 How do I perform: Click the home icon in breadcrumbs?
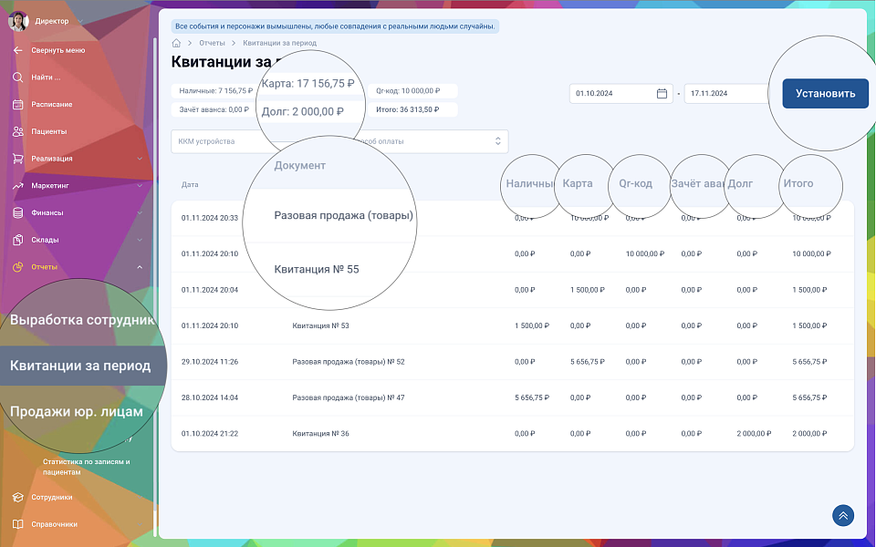pyautogui.click(x=176, y=43)
